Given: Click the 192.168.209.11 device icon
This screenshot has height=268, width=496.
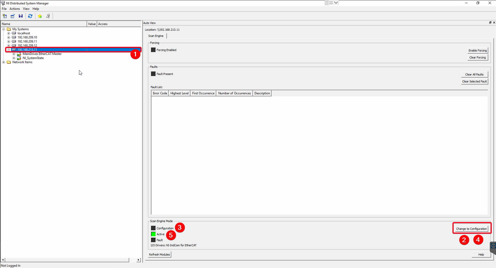Looking at the screenshot, I should point(14,41).
